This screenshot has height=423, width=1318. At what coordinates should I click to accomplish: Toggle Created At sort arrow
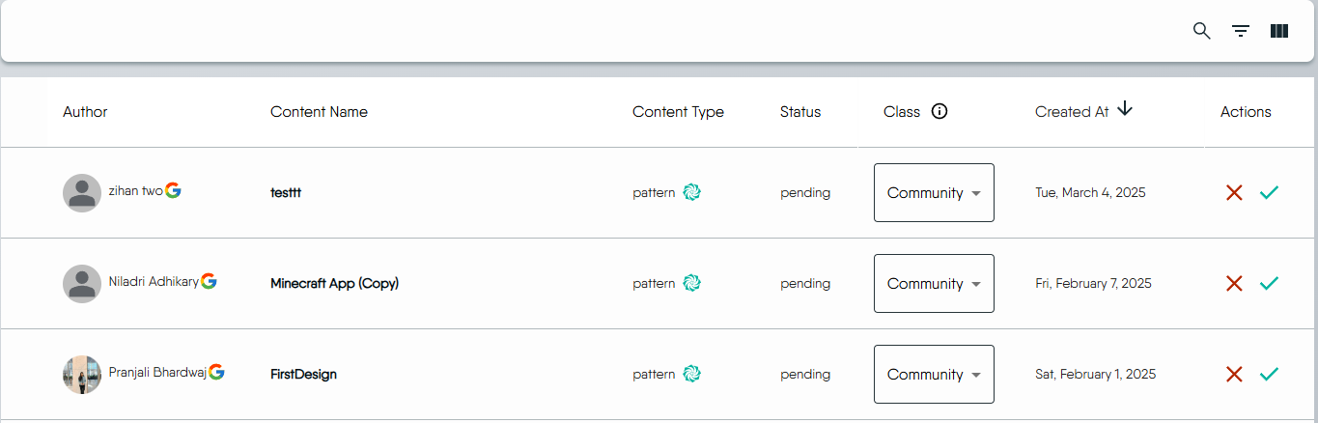tap(1125, 110)
